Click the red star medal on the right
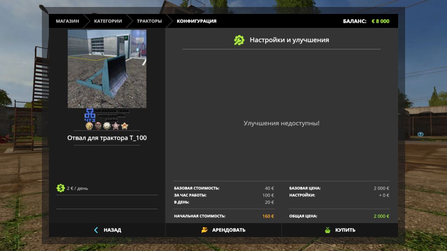This screenshot has height=251, width=447. tap(125, 126)
